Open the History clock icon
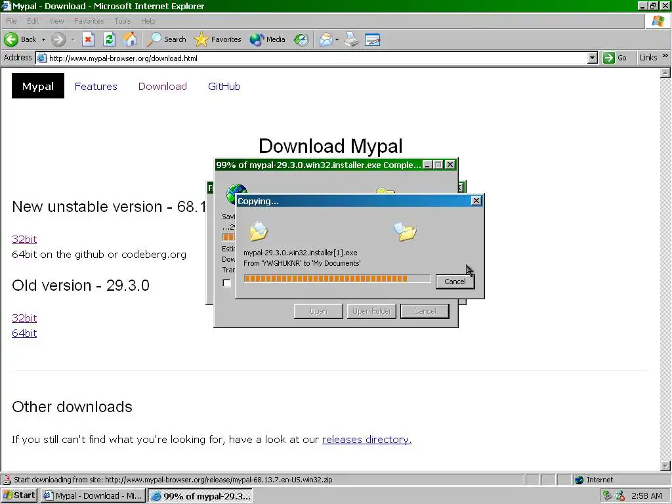This screenshot has width=672, height=504. (301, 39)
